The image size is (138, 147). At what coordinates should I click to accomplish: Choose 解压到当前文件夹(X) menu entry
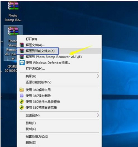pos(59,51)
